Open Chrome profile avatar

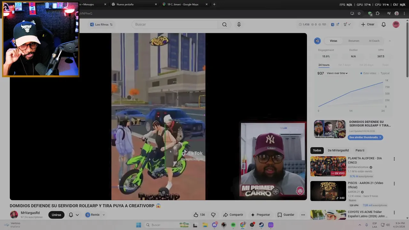pos(397,13)
